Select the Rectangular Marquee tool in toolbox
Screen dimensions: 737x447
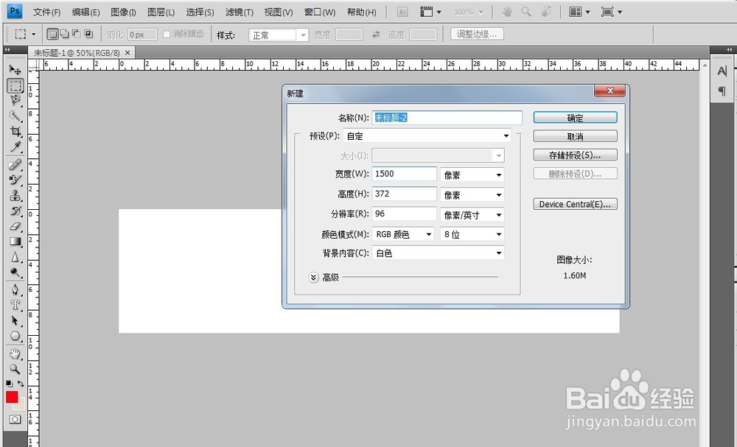(x=15, y=85)
